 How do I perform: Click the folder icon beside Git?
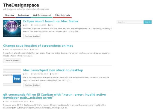[30, 101]
